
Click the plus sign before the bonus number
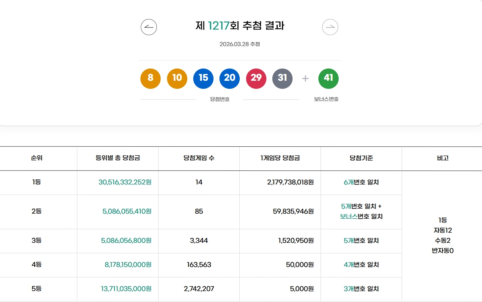point(305,78)
